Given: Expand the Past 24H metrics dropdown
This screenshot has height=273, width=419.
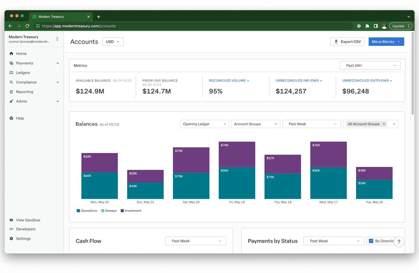Looking at the screenshot, I should 370,66.
